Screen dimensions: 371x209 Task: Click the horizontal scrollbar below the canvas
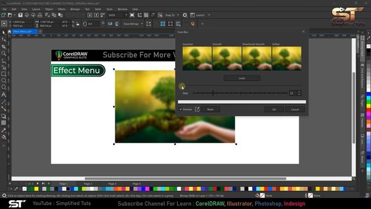coord(185,178)
